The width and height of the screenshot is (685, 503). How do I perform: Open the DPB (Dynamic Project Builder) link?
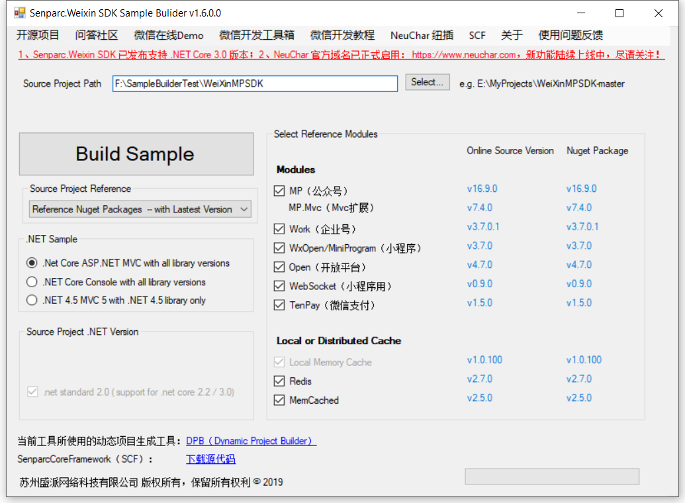(251, 441)
